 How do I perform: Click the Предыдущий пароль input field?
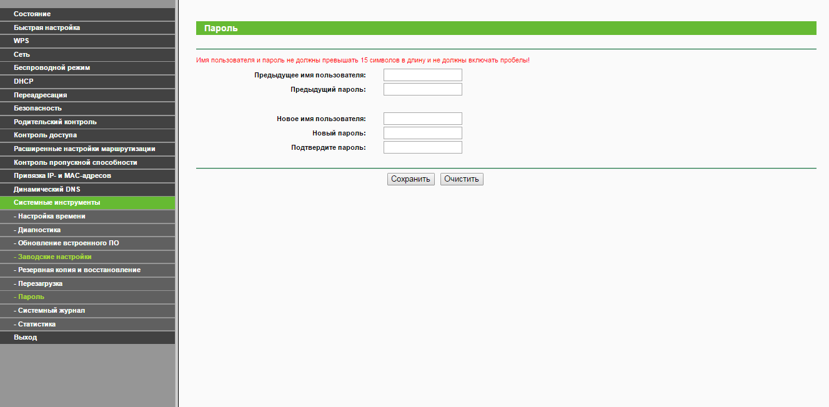pos(422,89)
